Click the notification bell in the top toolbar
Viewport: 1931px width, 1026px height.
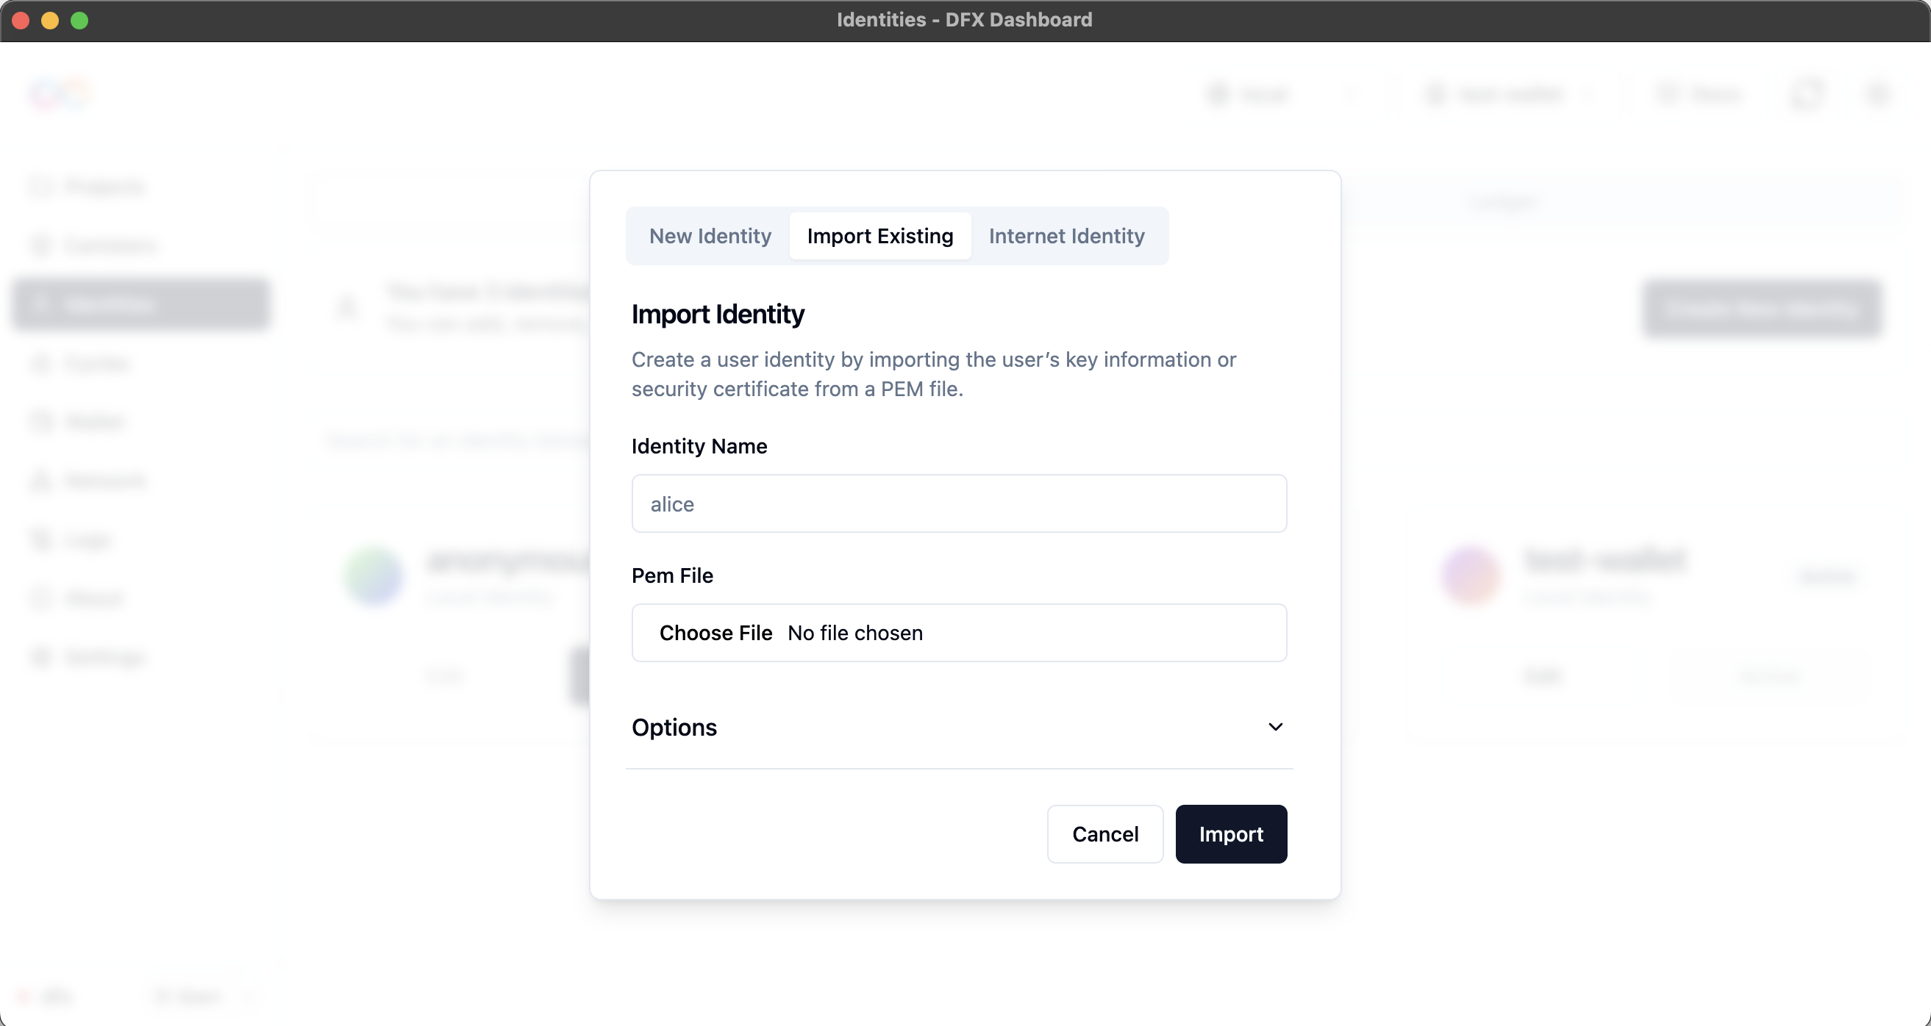pos(1808,93)
